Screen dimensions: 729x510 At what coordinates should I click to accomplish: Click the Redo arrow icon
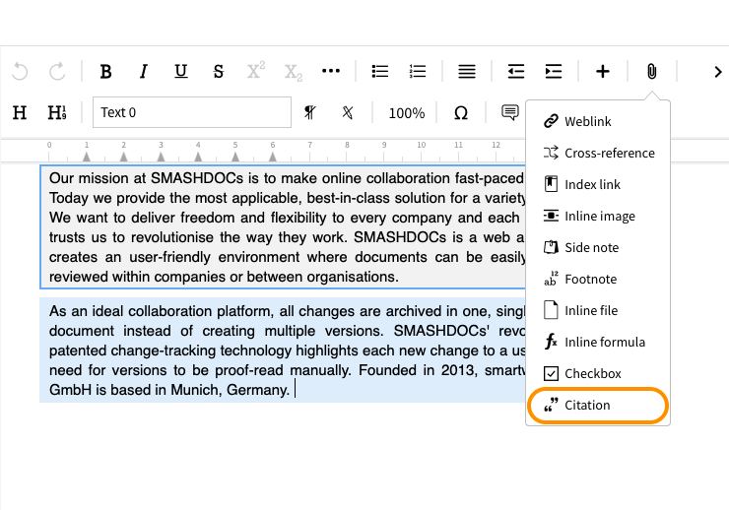[58, 71]
